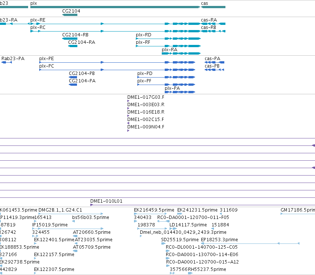Select EK122157.5prime EST
Screen dimensions: 315x275
pos(35,258)
